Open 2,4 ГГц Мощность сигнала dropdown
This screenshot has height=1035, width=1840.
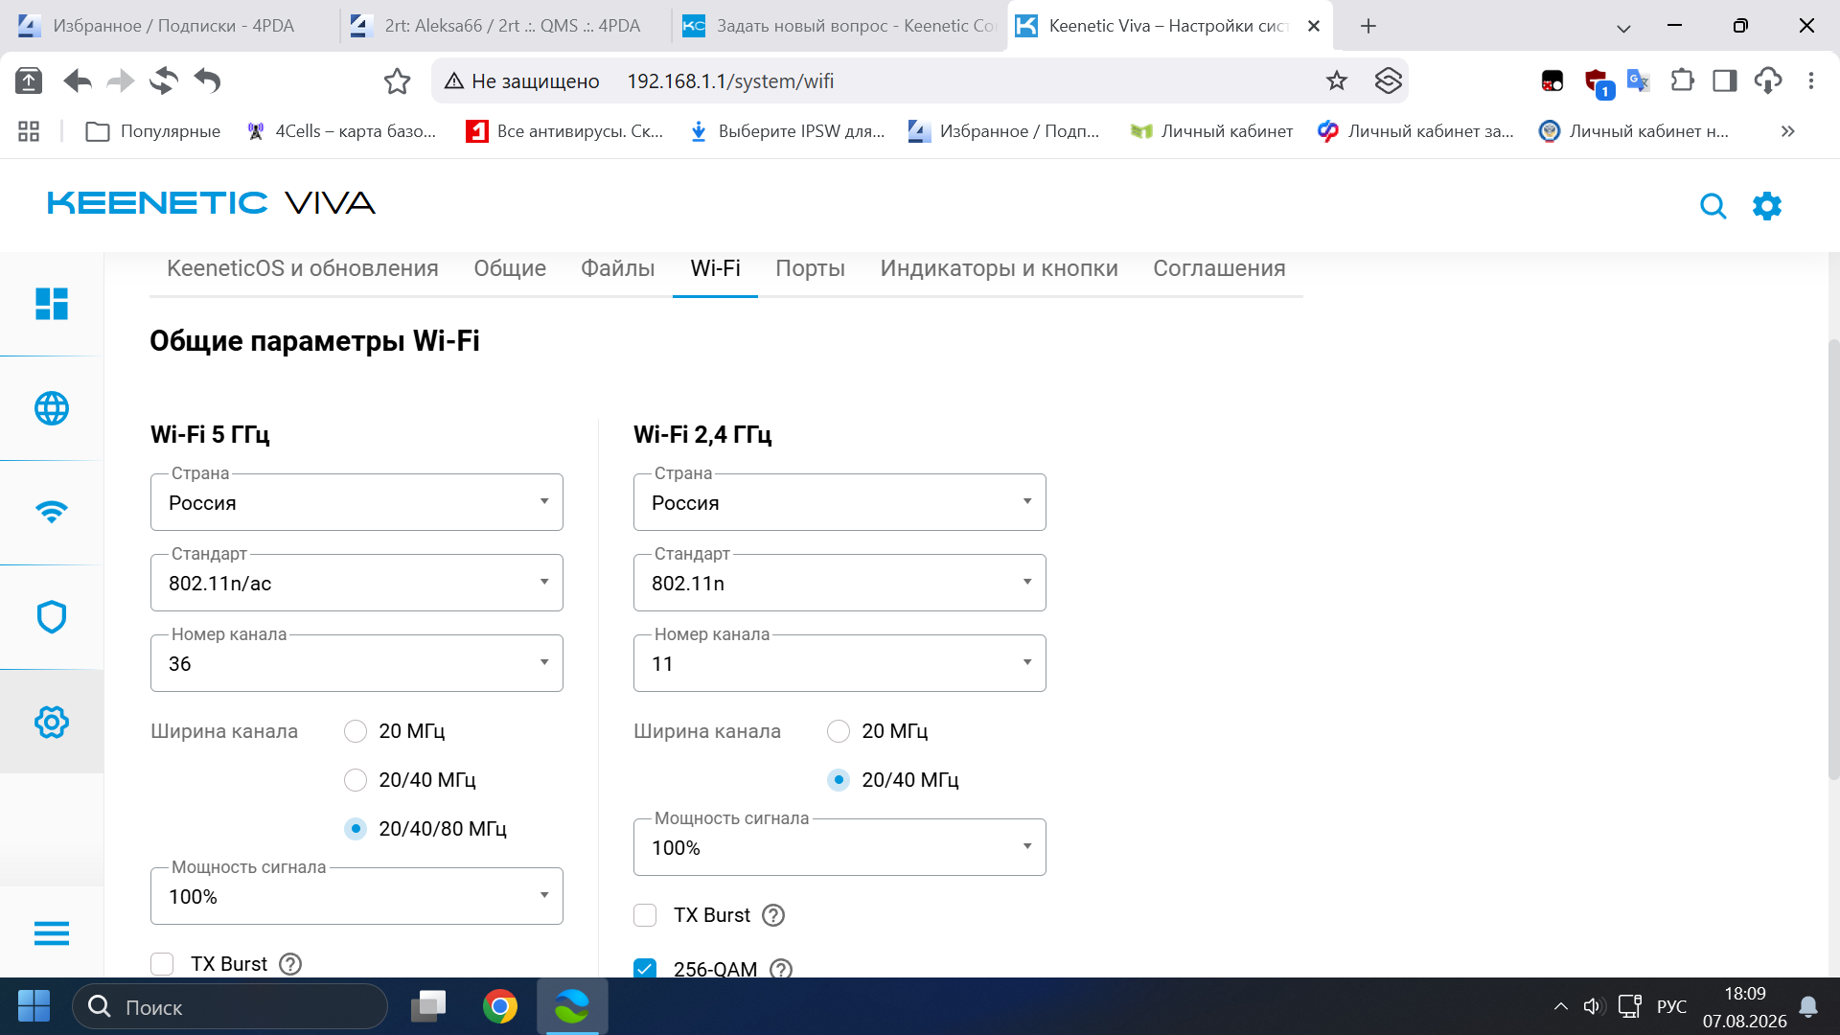[839, 847]
